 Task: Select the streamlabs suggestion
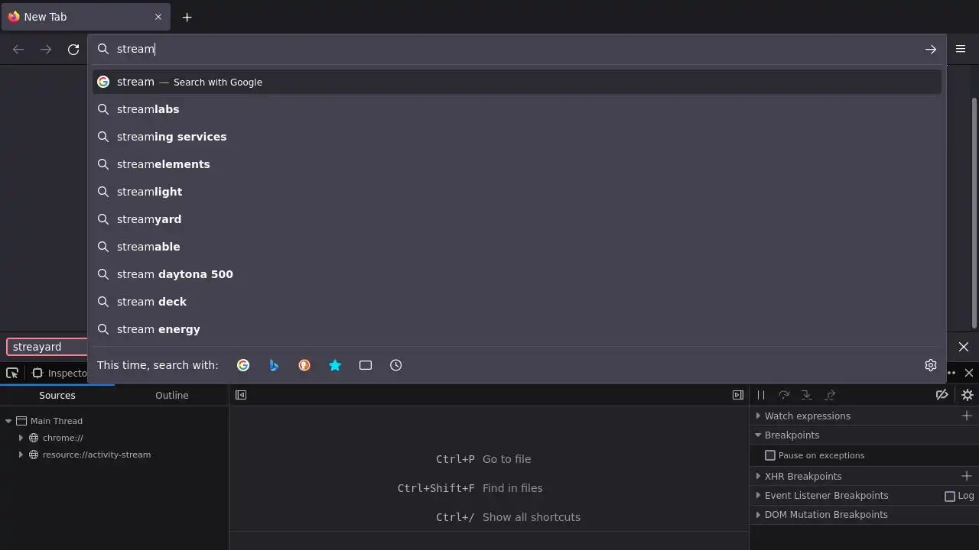(x=517, y=109)
